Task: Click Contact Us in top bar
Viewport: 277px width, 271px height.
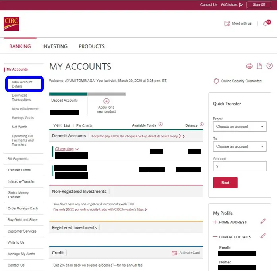Action: [209, 5]
